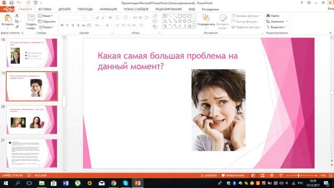Cut selection with the scissors icon
This screenshot has width=334, height=188.
pyautogui.click(x=17, y=16)
